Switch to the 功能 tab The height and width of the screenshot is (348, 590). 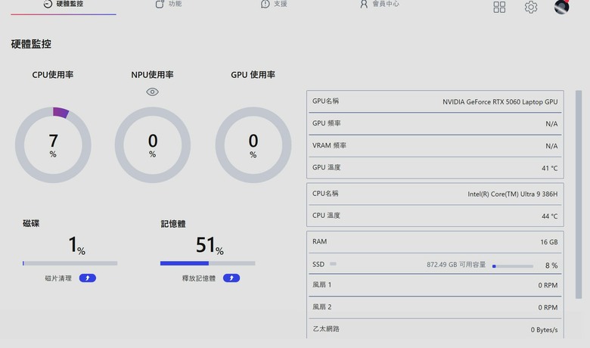[169, 4]
